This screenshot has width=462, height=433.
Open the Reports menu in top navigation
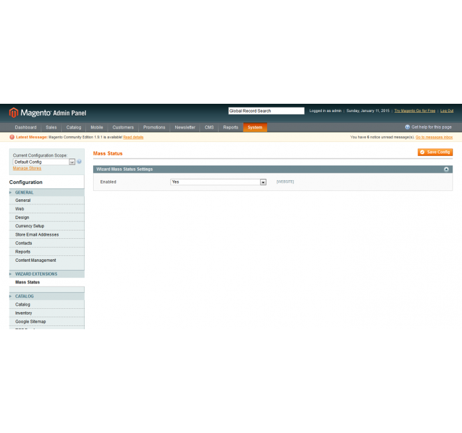point(231,127)
